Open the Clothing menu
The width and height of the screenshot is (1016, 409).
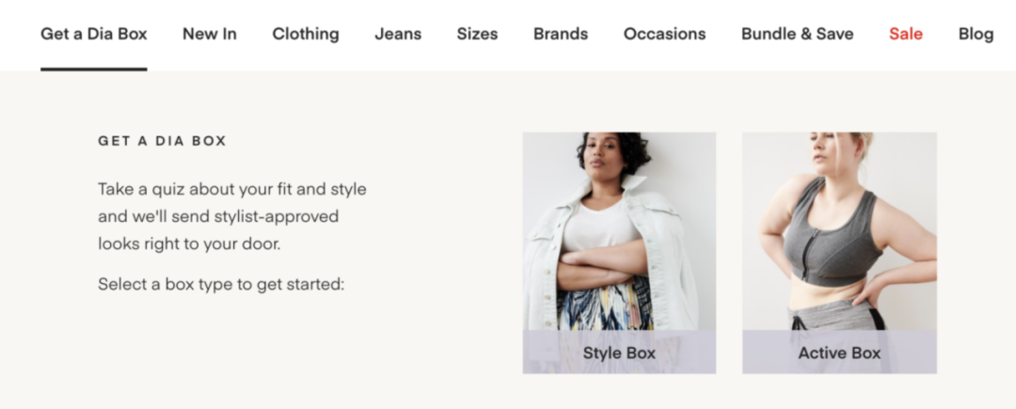point(306,34)
